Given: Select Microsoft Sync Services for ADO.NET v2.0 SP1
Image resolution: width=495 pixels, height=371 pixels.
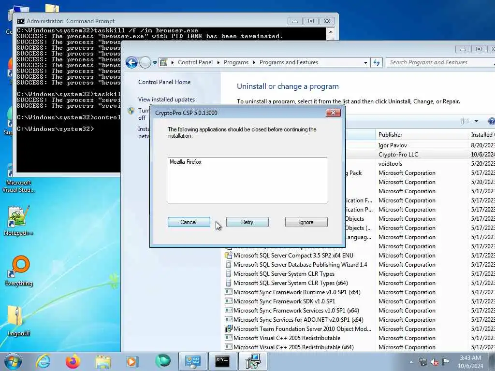Looking at the screenshot, I should (x=298, y=320).
